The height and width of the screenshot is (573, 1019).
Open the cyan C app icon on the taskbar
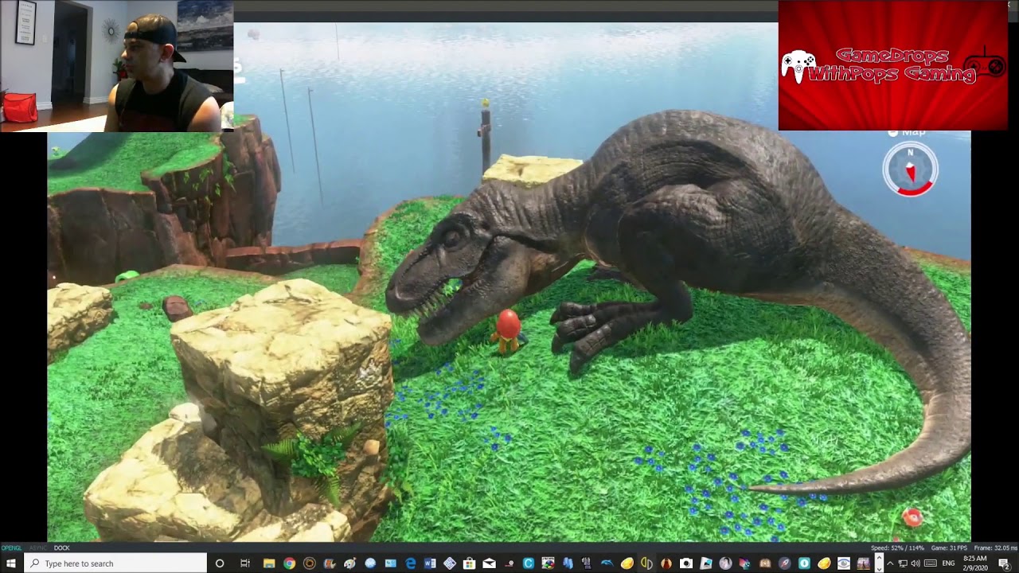click(528, 563)
